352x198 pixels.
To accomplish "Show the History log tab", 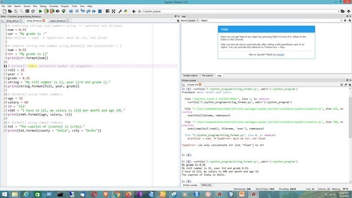I will [206, 185].
